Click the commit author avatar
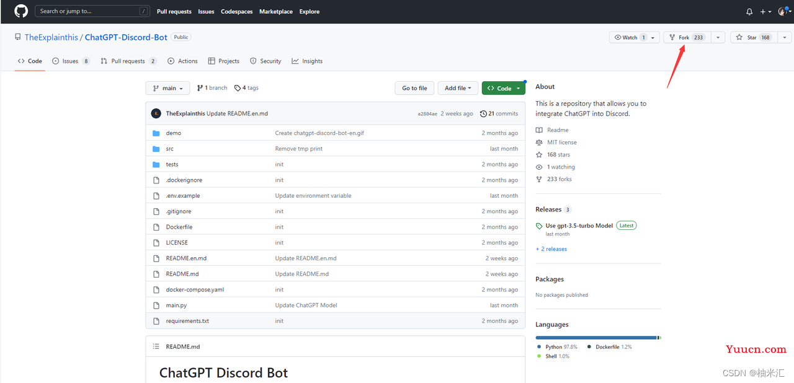Screen dimensions: 794x383 click(156, 113)
